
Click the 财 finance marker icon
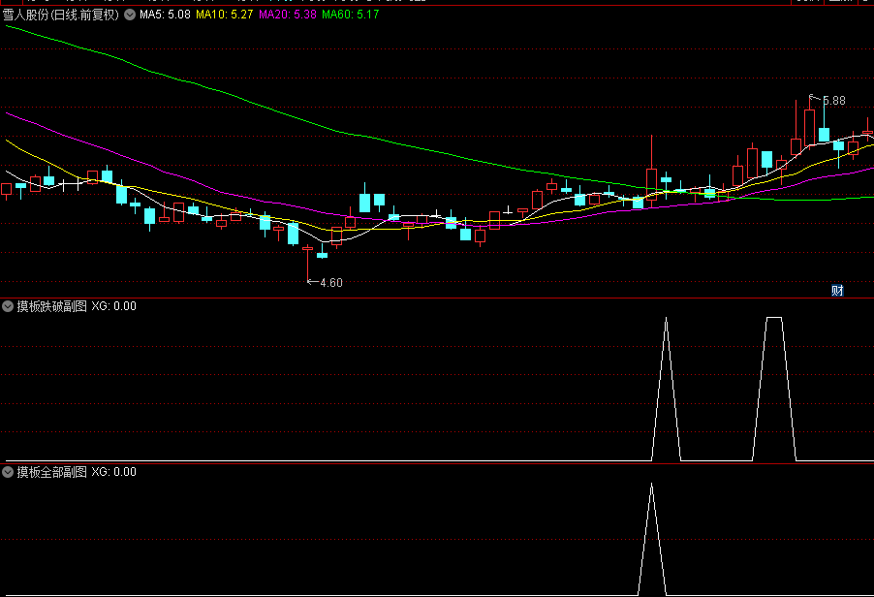837,291
